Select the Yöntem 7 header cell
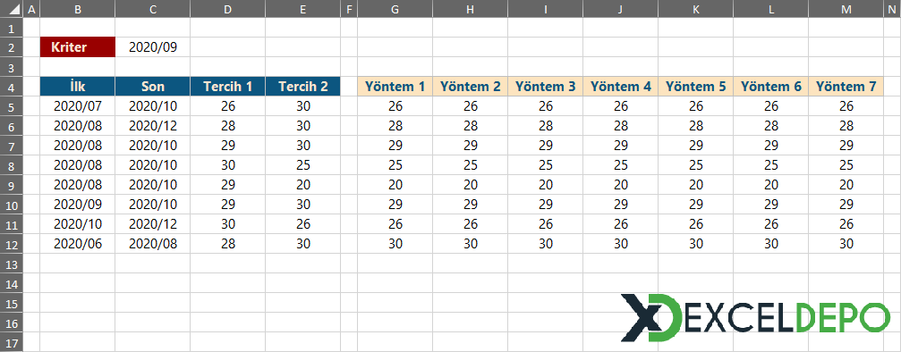 [846, 87]
